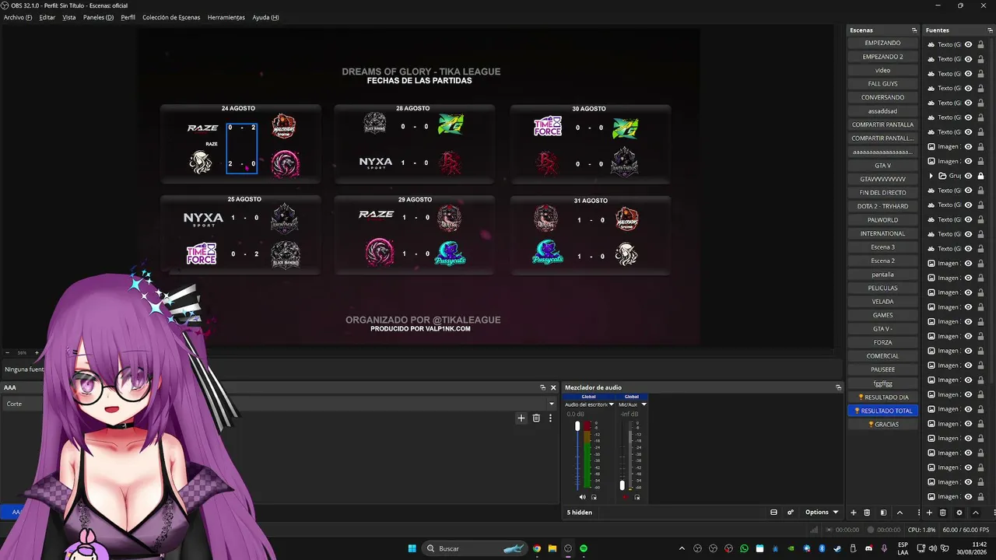Open advanced audio properties gears icon
Viewport: 996px width, 560px height.
click(x=791, y=513)
